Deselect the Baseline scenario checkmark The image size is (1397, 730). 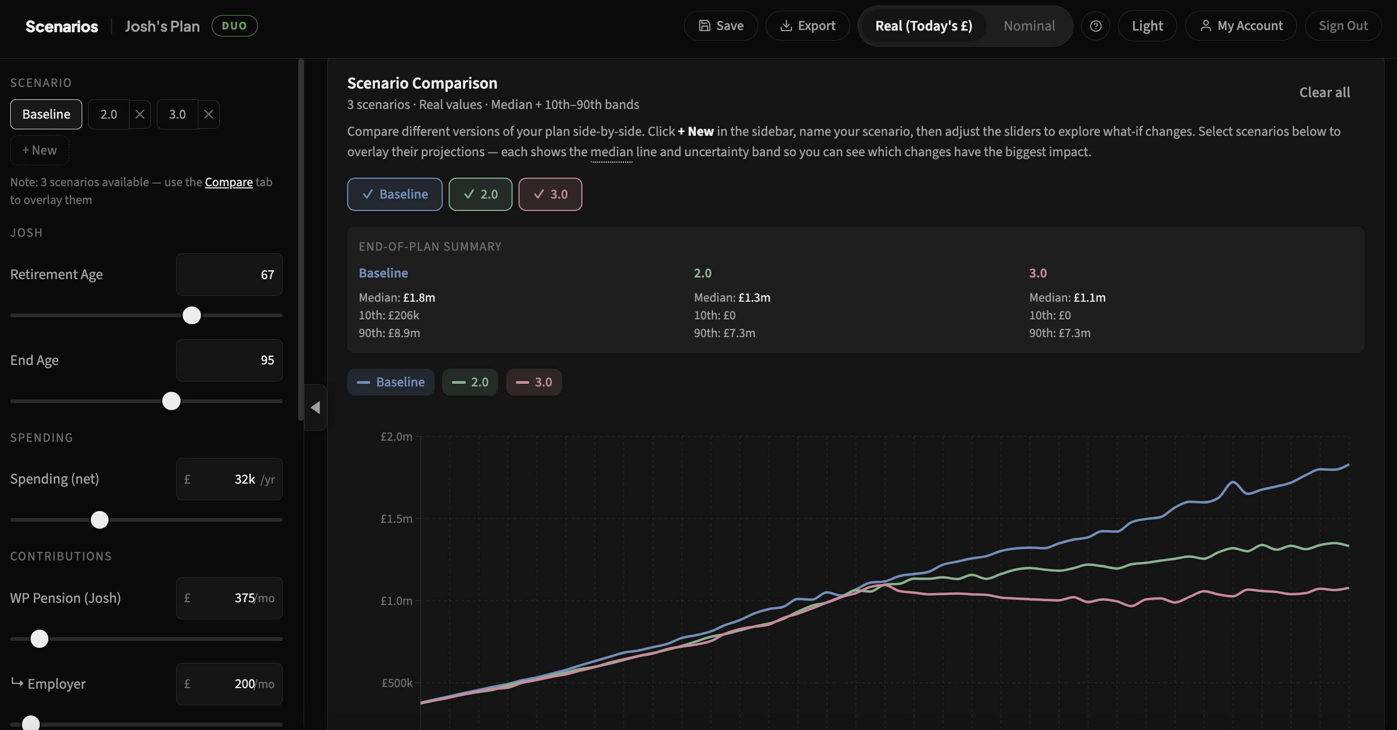tap(367, 194)
